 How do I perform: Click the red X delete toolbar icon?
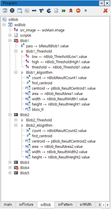(x=105, y=11)
